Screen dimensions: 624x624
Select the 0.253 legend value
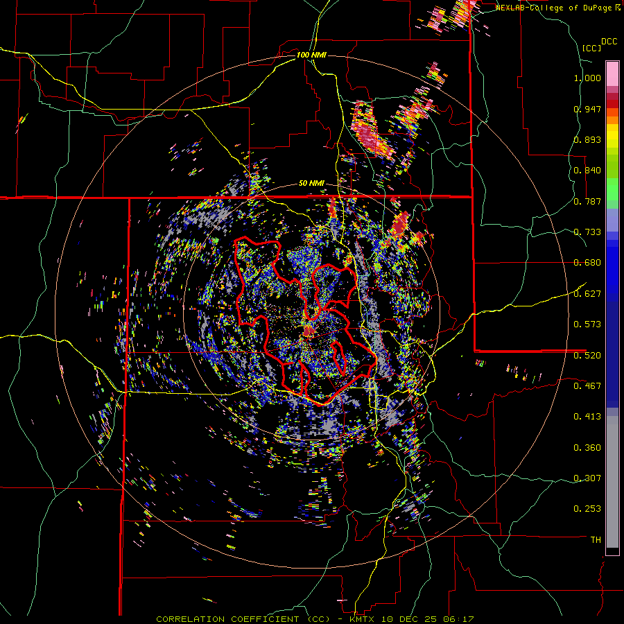click(x=587, y=509)
